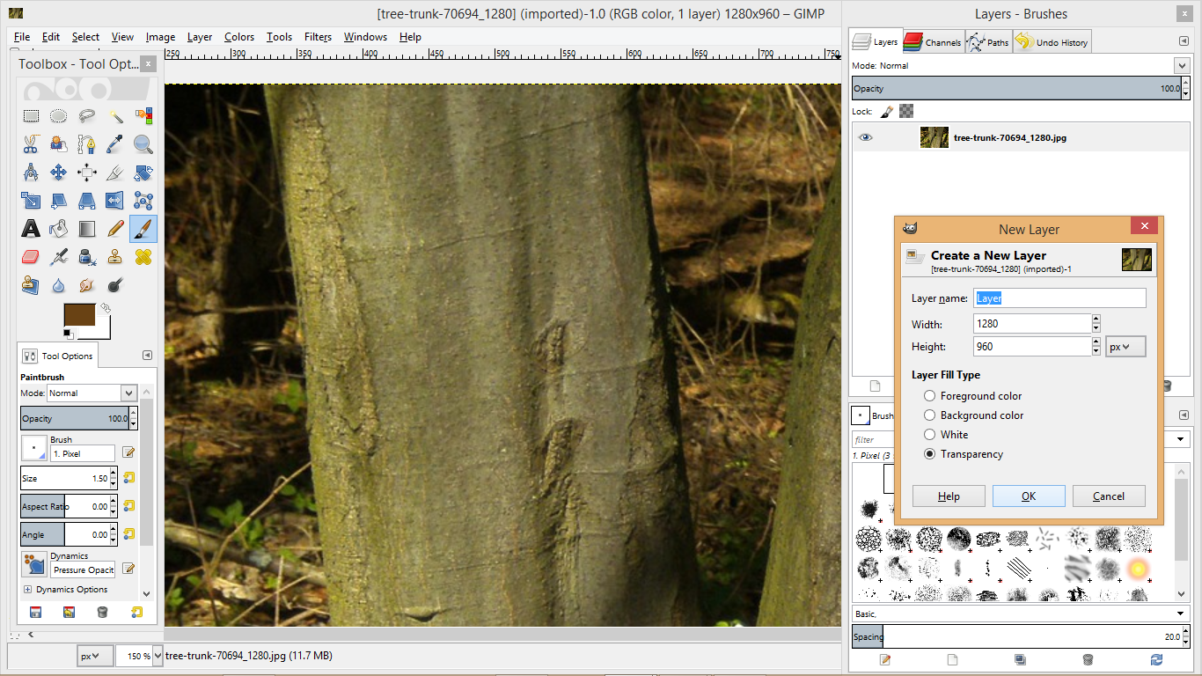Hide the tree-trunk-70694_1280.jpg layer

click(865, 137)
